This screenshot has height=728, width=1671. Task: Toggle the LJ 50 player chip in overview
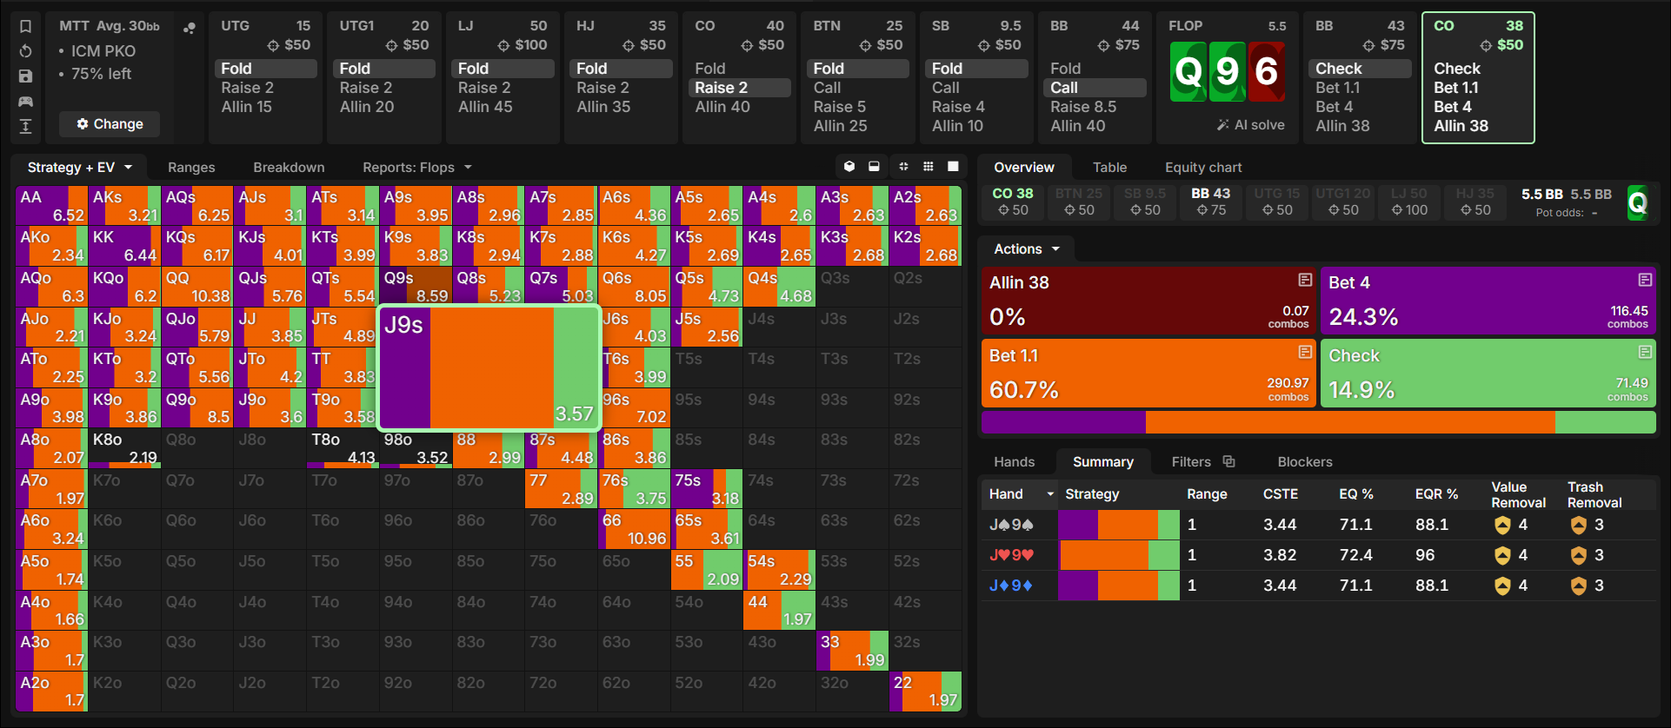click(x=1409, y=202)
